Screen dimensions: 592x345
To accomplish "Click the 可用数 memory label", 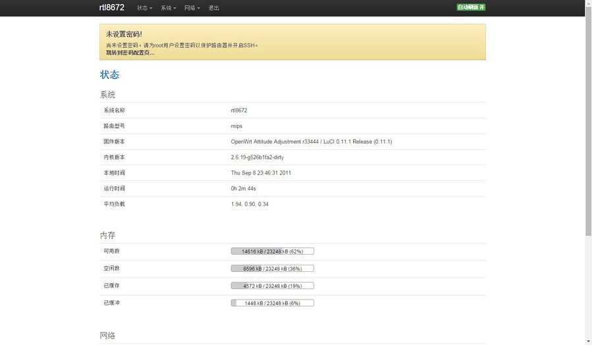I will tap(111, 251).
